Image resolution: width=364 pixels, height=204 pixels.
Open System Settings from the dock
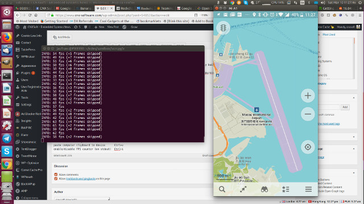tap(7, 126)
